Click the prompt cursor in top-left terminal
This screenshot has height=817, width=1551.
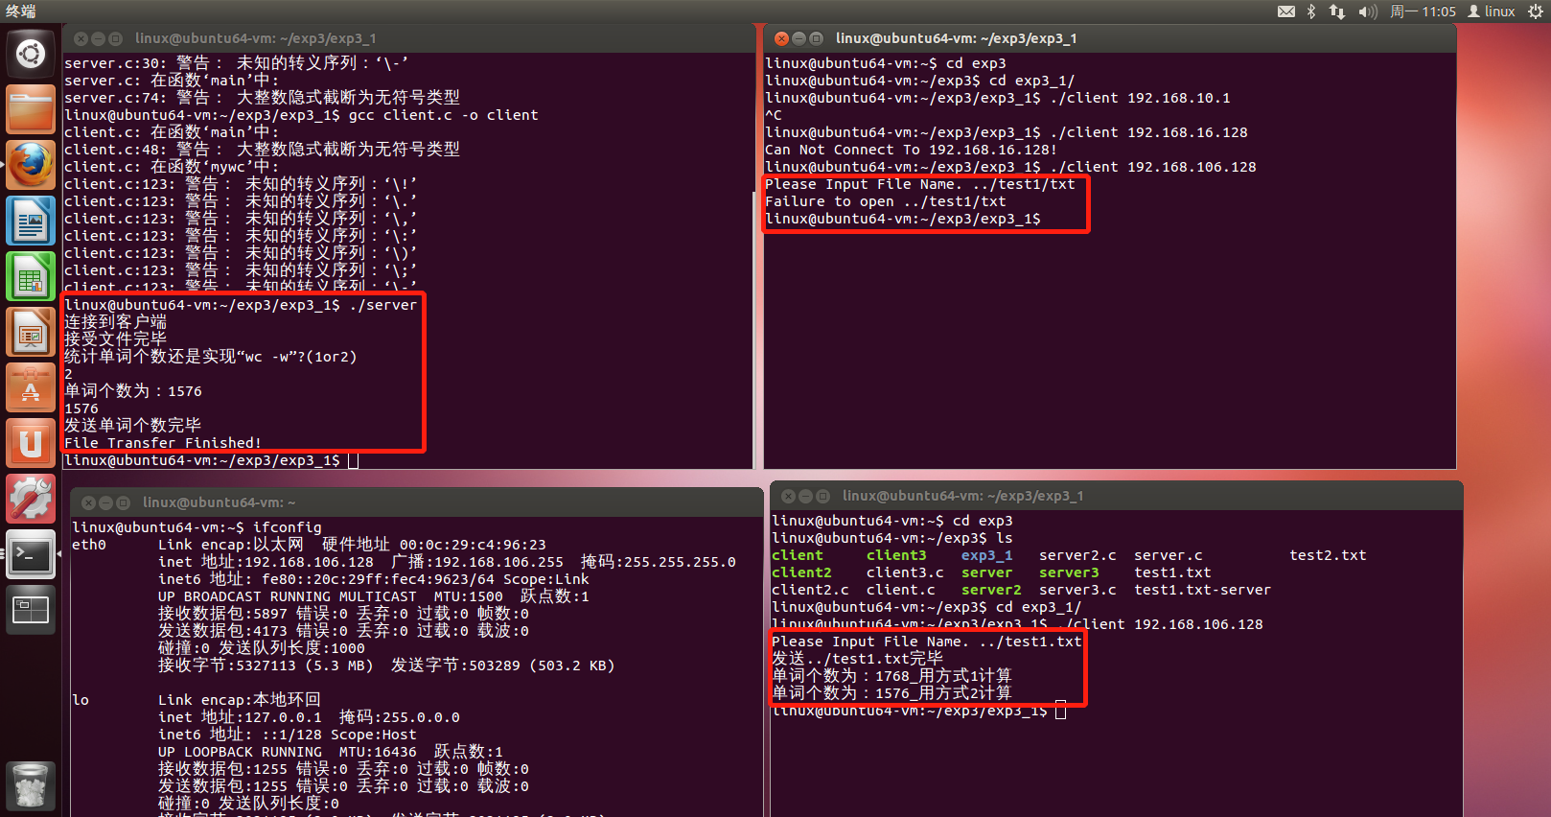click(x=353, y=460)
